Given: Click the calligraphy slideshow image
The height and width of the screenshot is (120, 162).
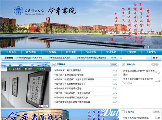Looking at the screenshot, I should point(25,89).
